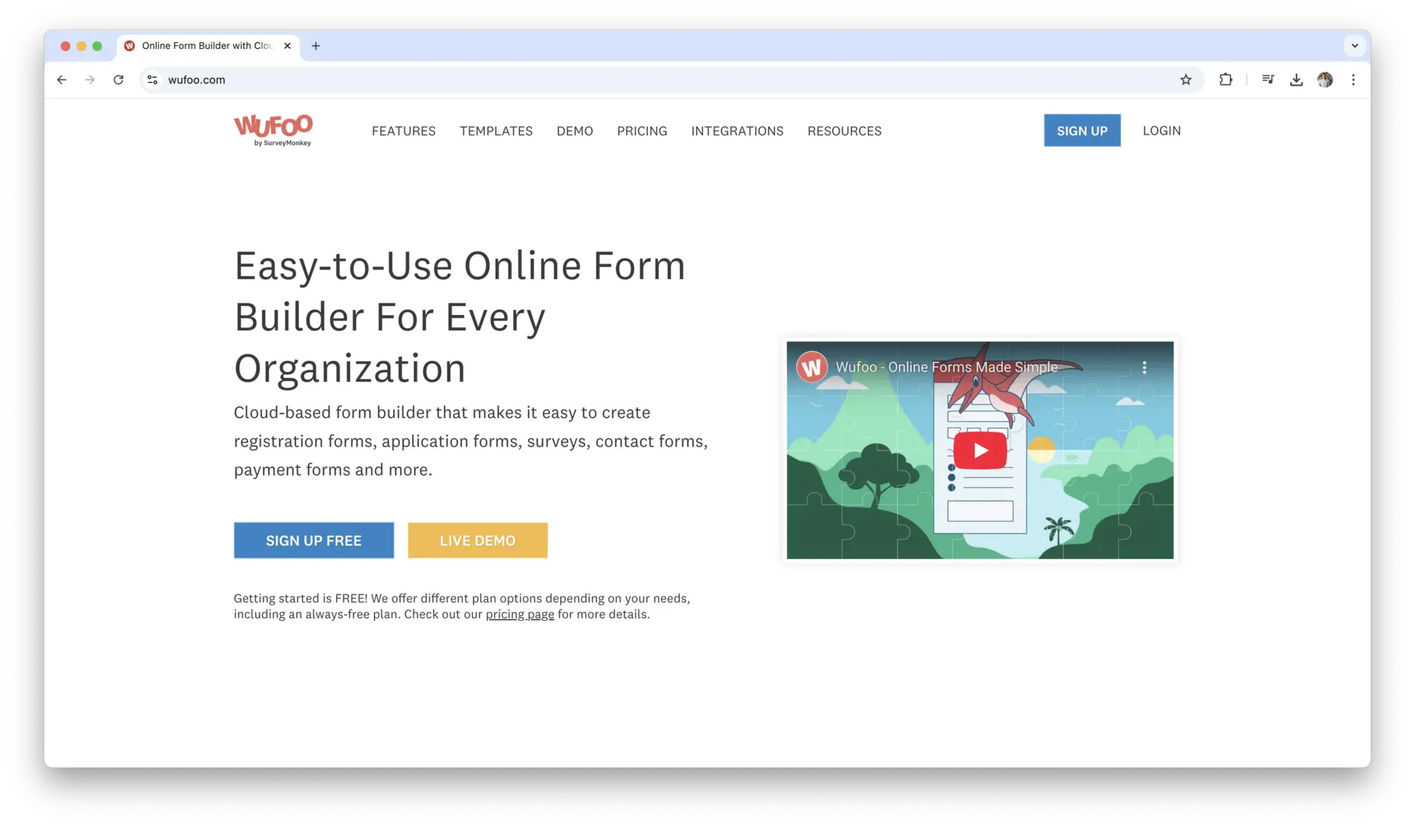Select the Online Form Builder browser tab
Viewport: 1415px width, 826px height.
pos(208,46)
